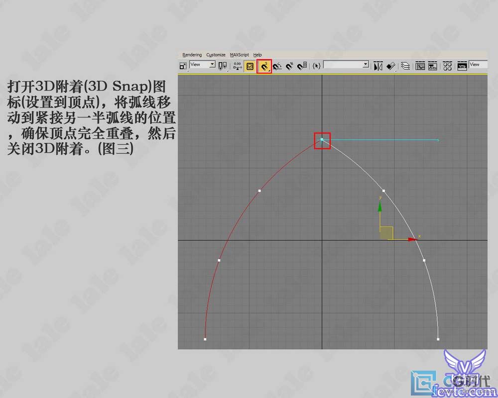Image resolution: width=498 pixels, height=398 pixels.
Task: Open the Help menu
Action: [257, 55]
